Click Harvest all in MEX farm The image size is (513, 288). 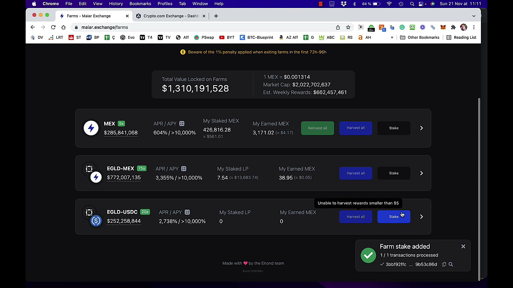coord(355,128)
